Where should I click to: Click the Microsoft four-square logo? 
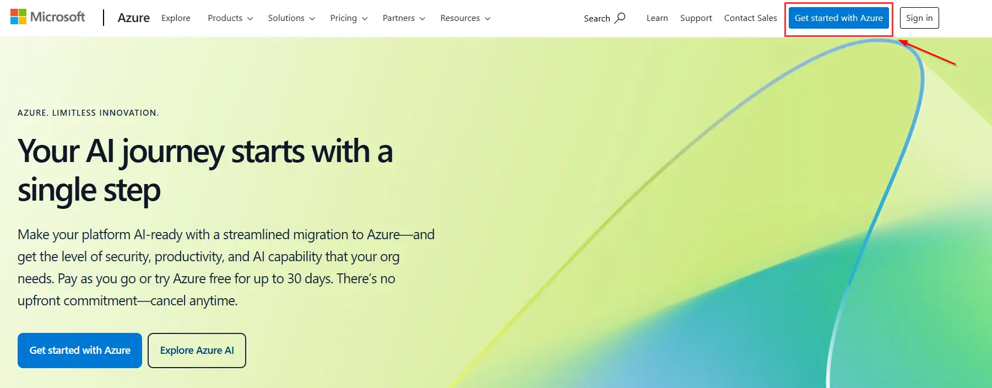click(x=18, y=17)
